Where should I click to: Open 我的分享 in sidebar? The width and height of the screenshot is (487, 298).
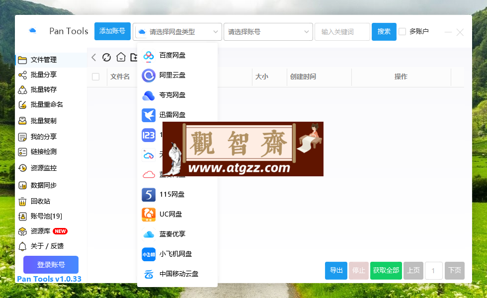51,137
